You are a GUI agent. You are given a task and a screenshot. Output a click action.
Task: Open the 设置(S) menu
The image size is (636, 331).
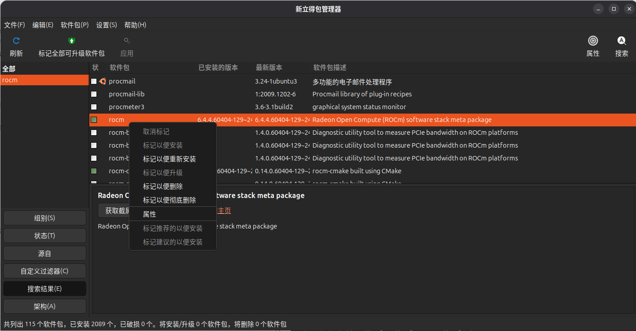tap(107, 25)
